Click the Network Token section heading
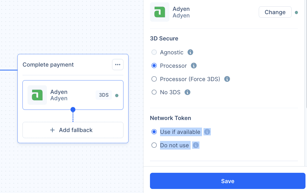 point(170,118)
